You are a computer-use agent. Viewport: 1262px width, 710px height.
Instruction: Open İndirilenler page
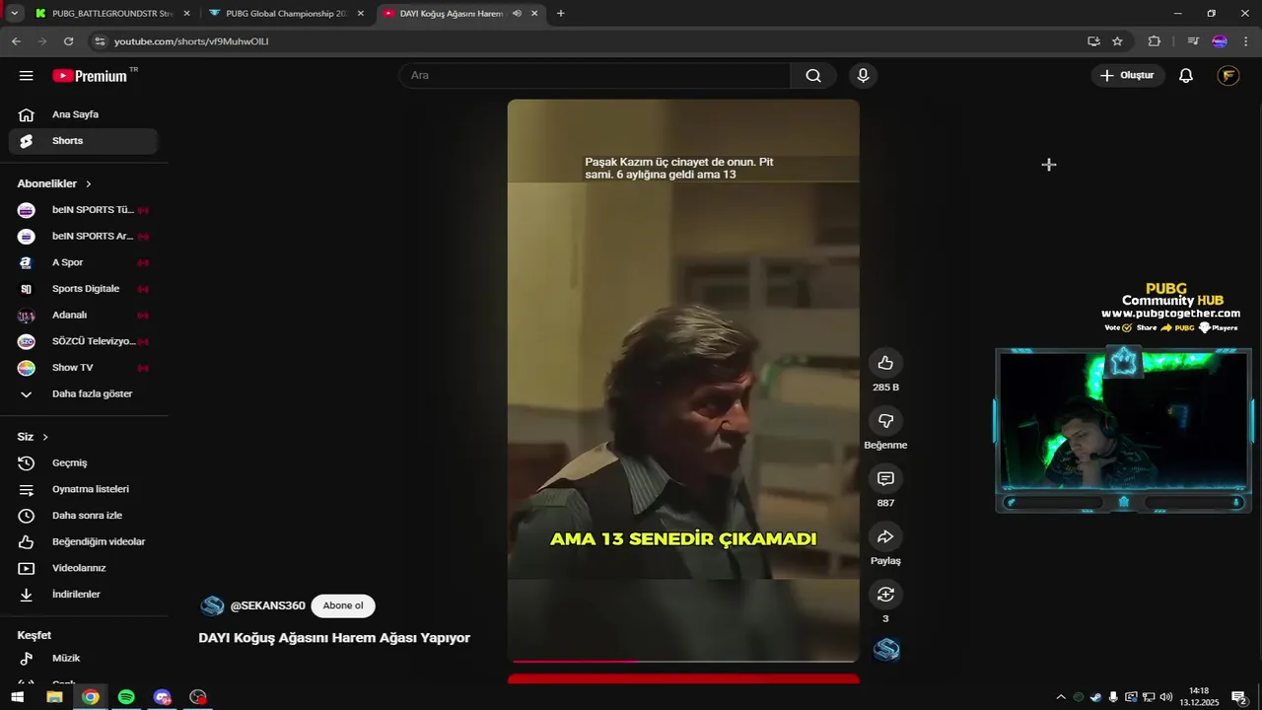83,595
